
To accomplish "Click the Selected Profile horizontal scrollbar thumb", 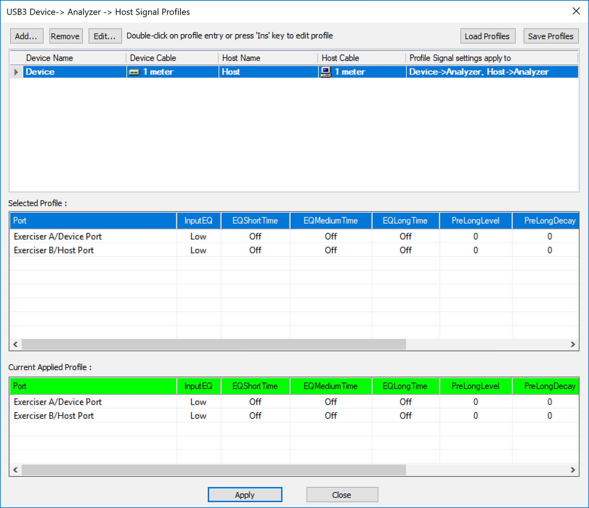I will click(214, 344).
